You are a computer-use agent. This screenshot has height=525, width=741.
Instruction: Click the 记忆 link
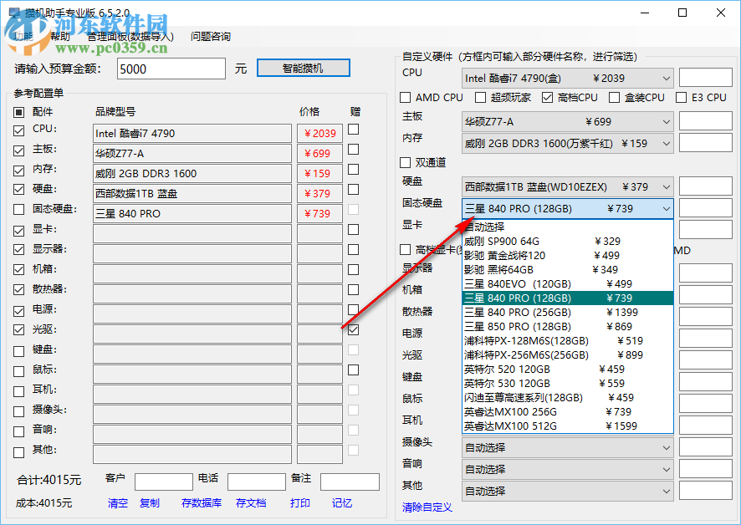click(340, 504)
